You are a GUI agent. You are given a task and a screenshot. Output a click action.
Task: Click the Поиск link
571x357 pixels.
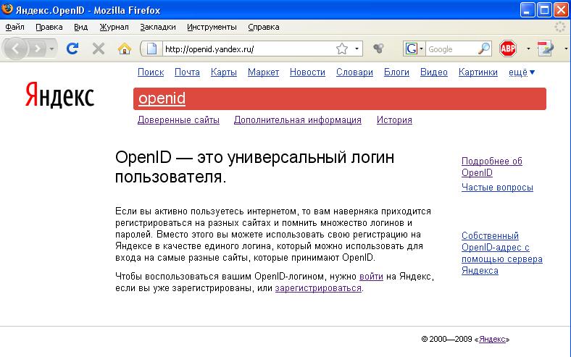(151, 72)
